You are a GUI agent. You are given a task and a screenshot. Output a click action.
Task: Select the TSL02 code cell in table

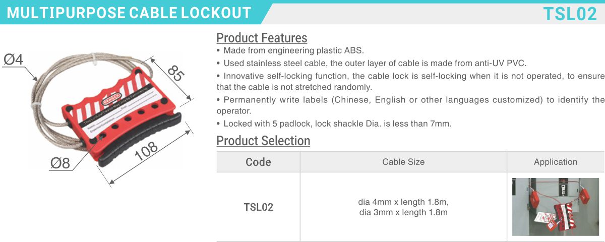(258, 207)
